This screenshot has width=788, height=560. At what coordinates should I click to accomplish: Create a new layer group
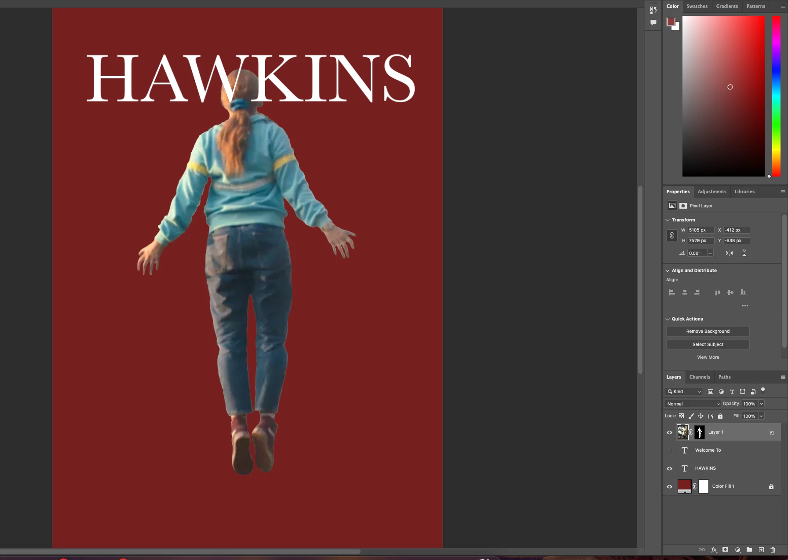coord(749,550)
